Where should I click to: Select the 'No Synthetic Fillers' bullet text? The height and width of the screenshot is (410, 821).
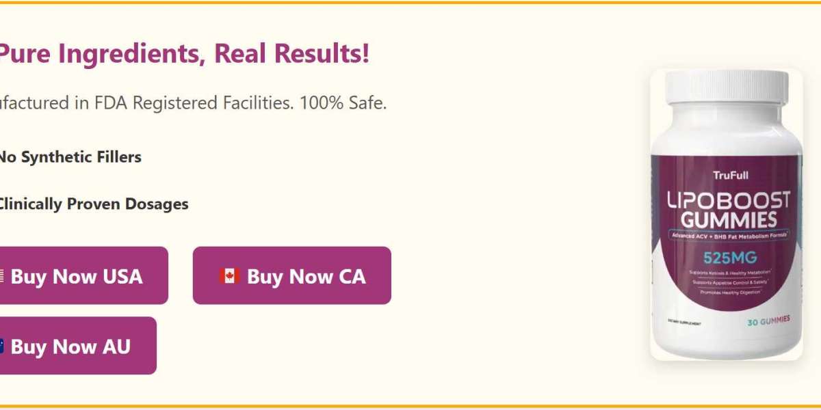point(69,156)
